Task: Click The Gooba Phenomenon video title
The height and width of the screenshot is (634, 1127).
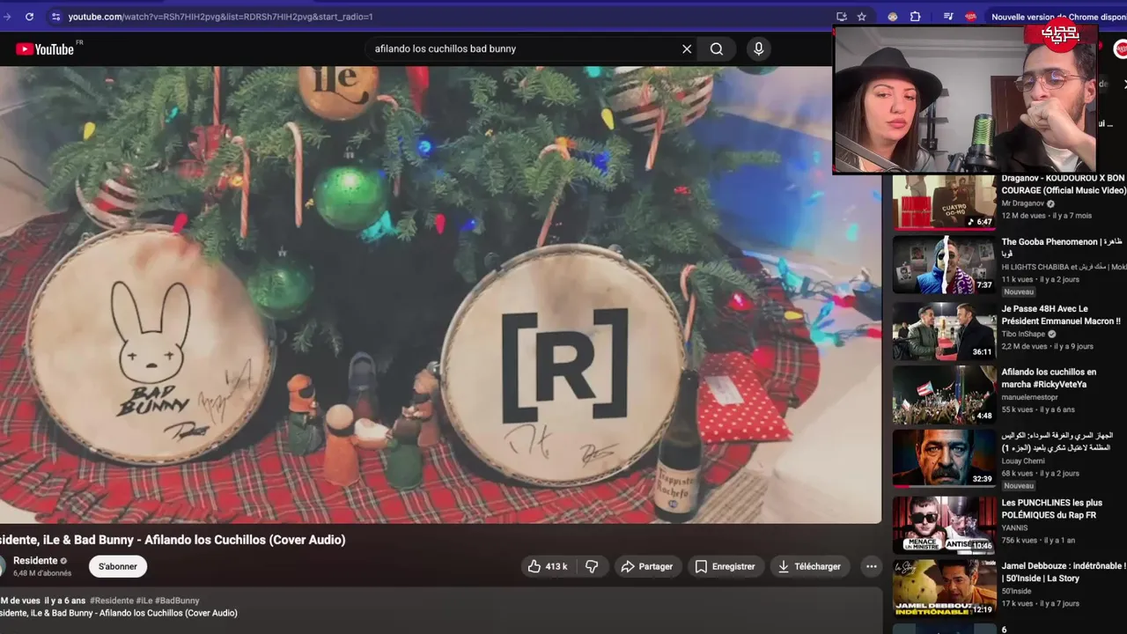Action: coord(1062,247)
